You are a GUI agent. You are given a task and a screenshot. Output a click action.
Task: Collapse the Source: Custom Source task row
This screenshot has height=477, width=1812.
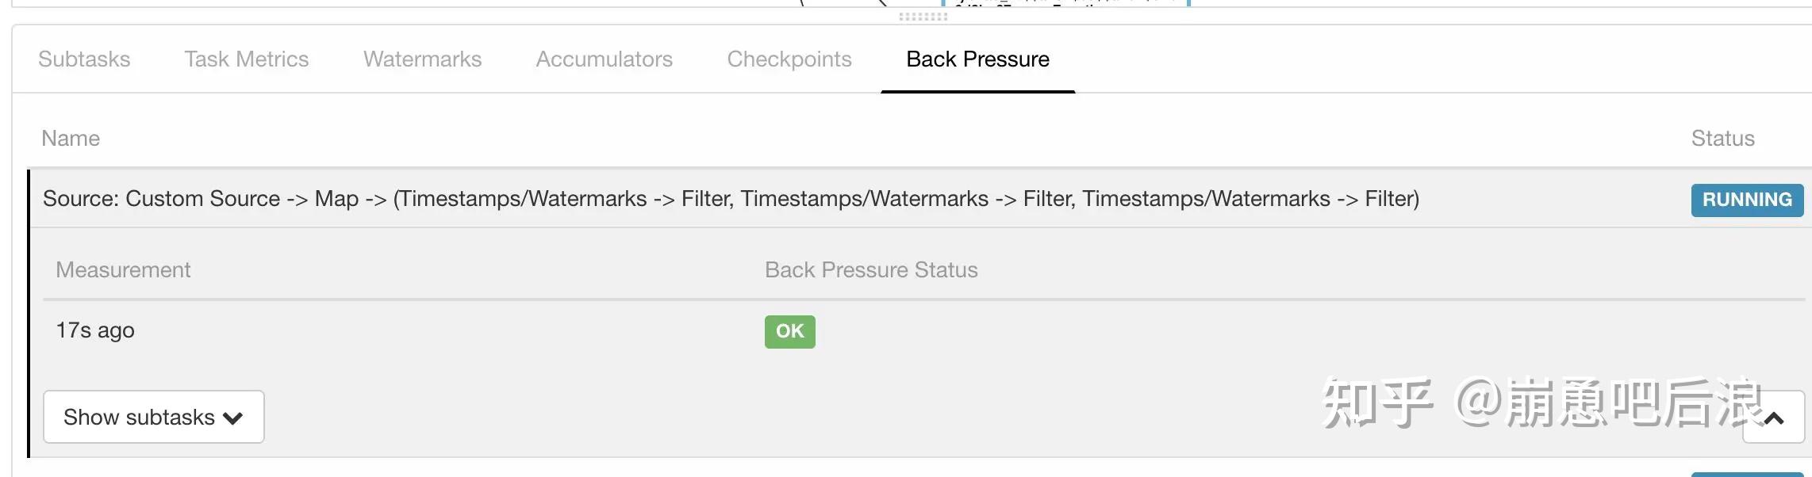tap(730, 198)
